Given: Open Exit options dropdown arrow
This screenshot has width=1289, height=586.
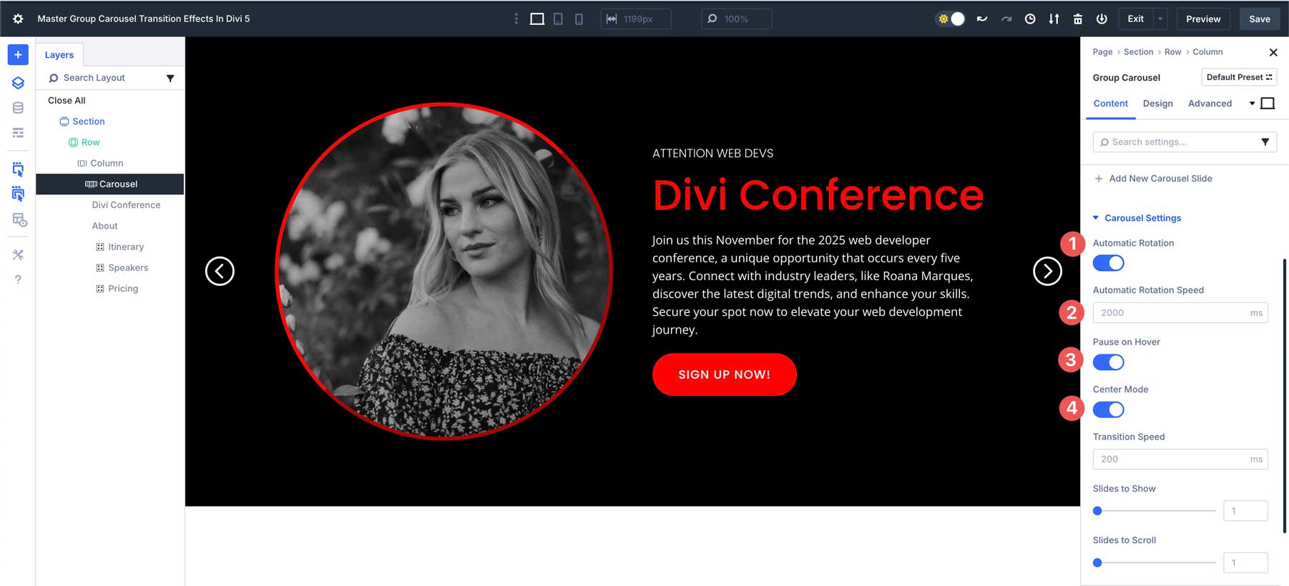Looking at the screenshot, I should 1160,19.
